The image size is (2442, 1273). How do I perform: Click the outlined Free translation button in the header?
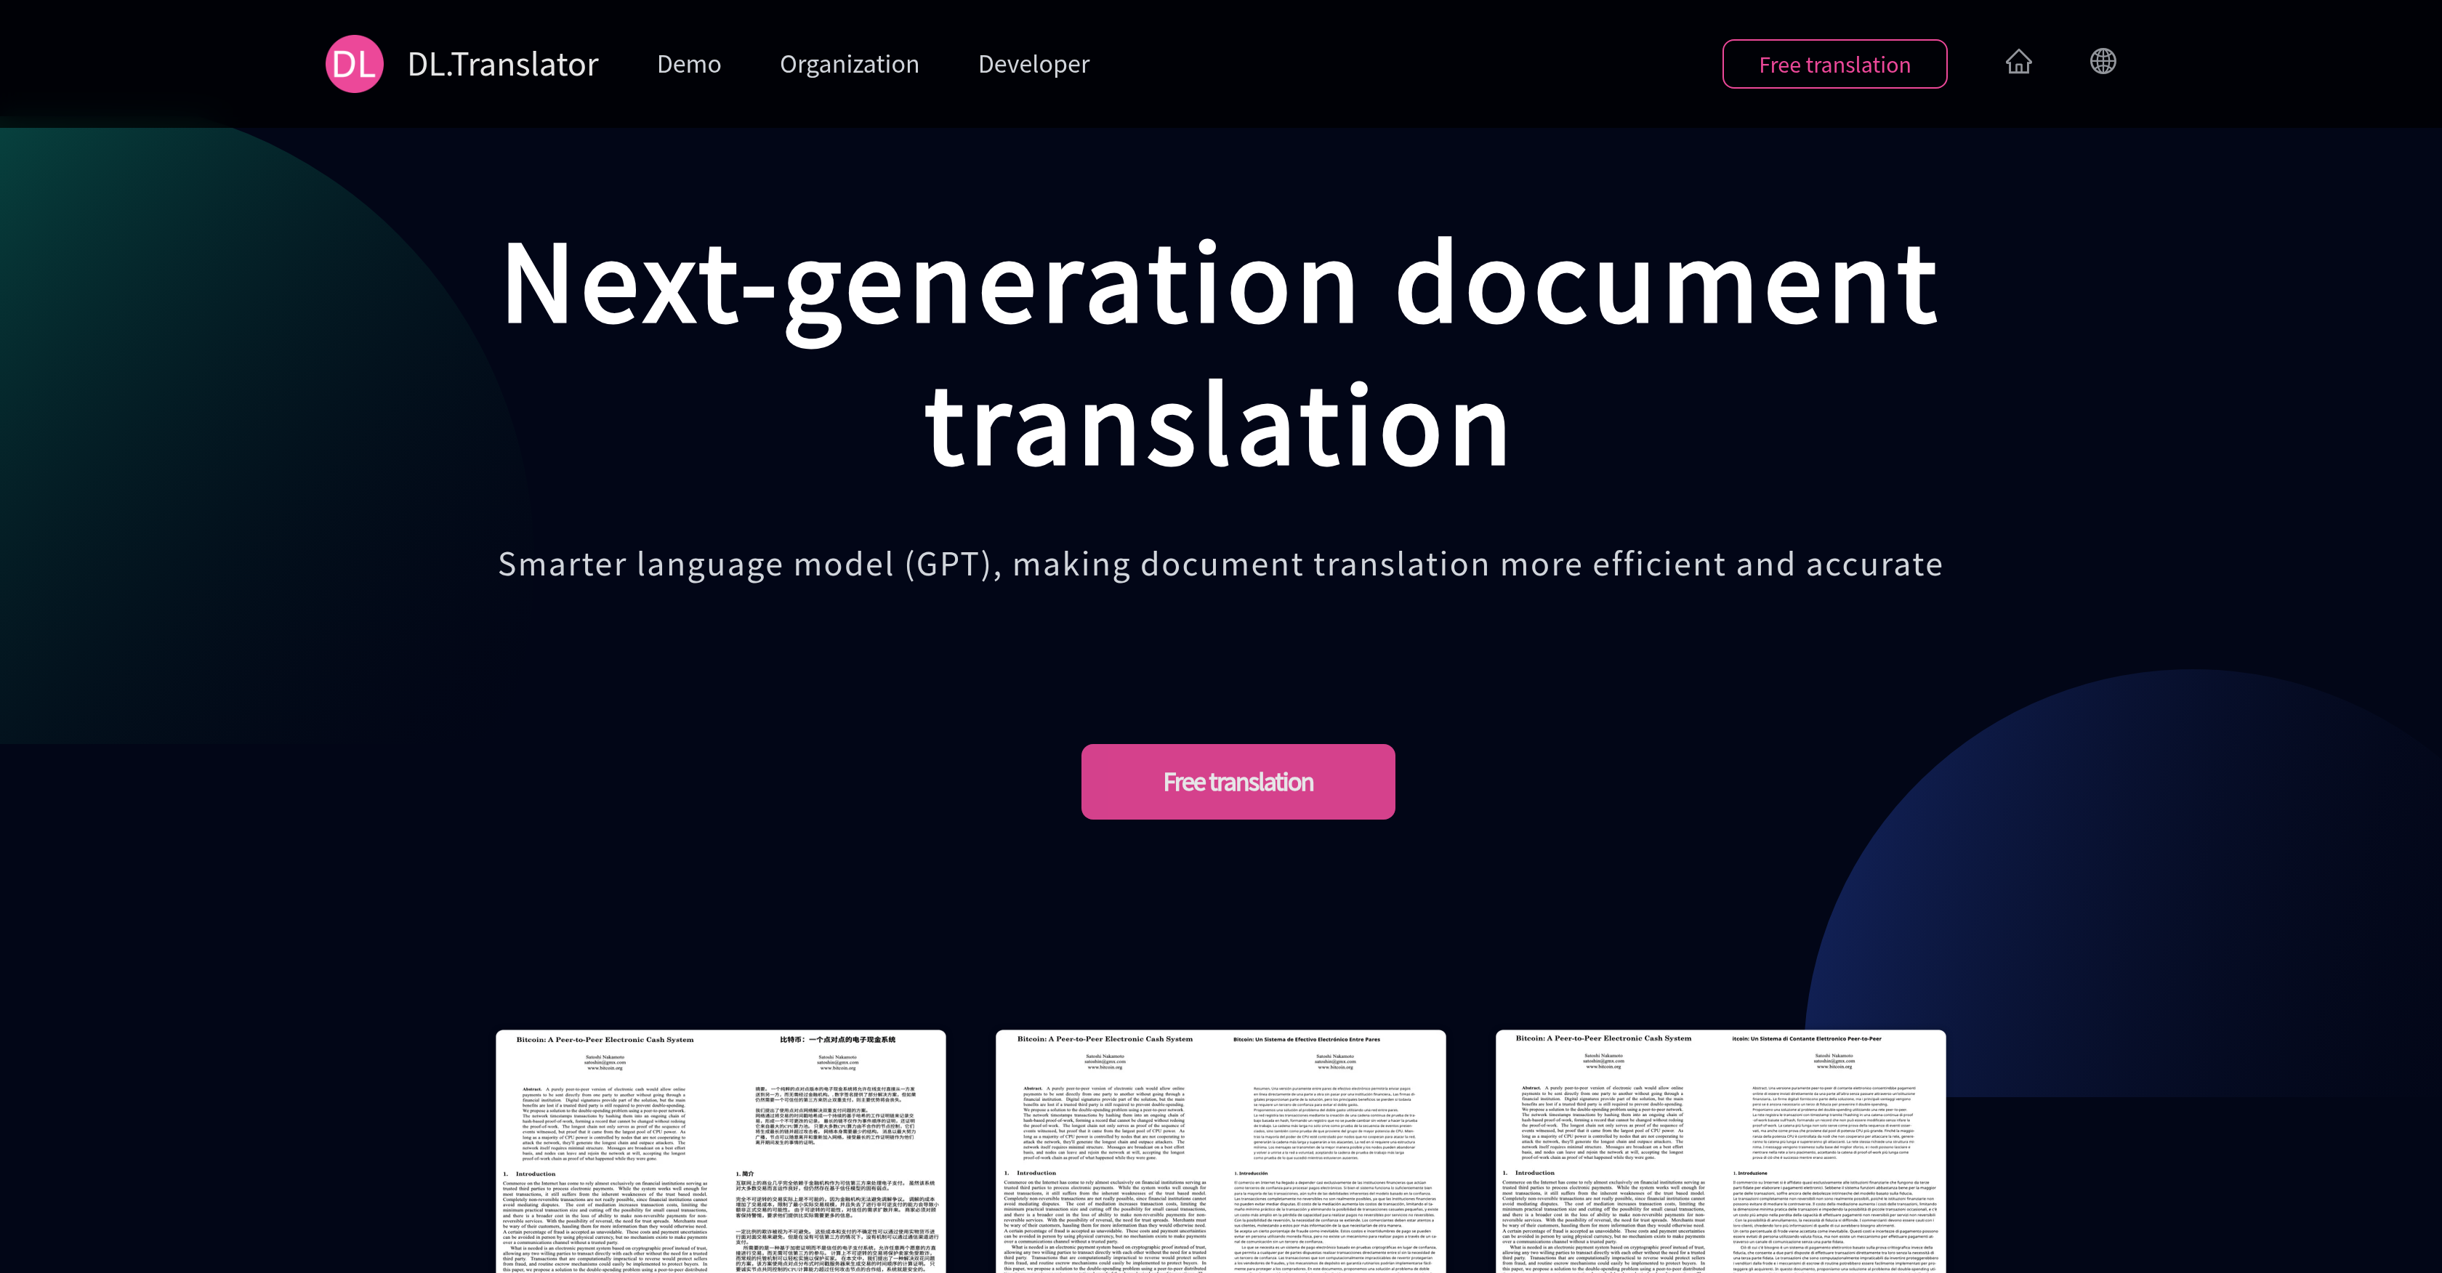[1834, 63]
